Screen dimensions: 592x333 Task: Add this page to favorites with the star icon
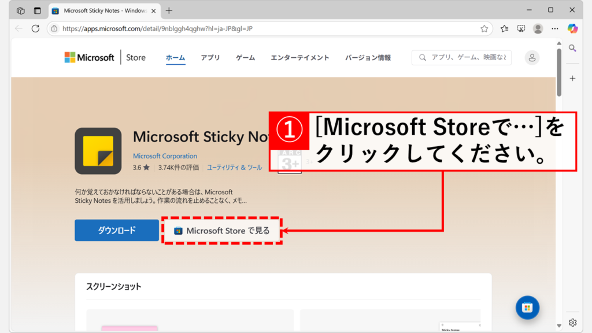484,28
